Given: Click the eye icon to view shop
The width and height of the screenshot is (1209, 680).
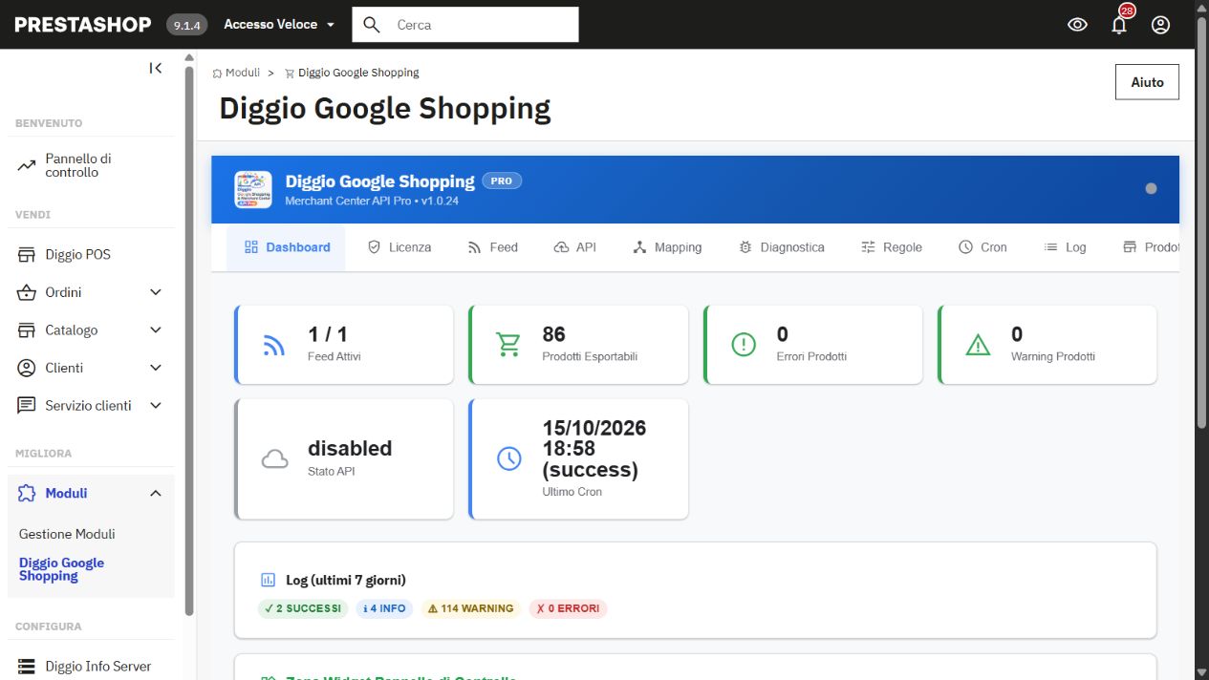Looking at the screenshot, I should click(1077, 25).
